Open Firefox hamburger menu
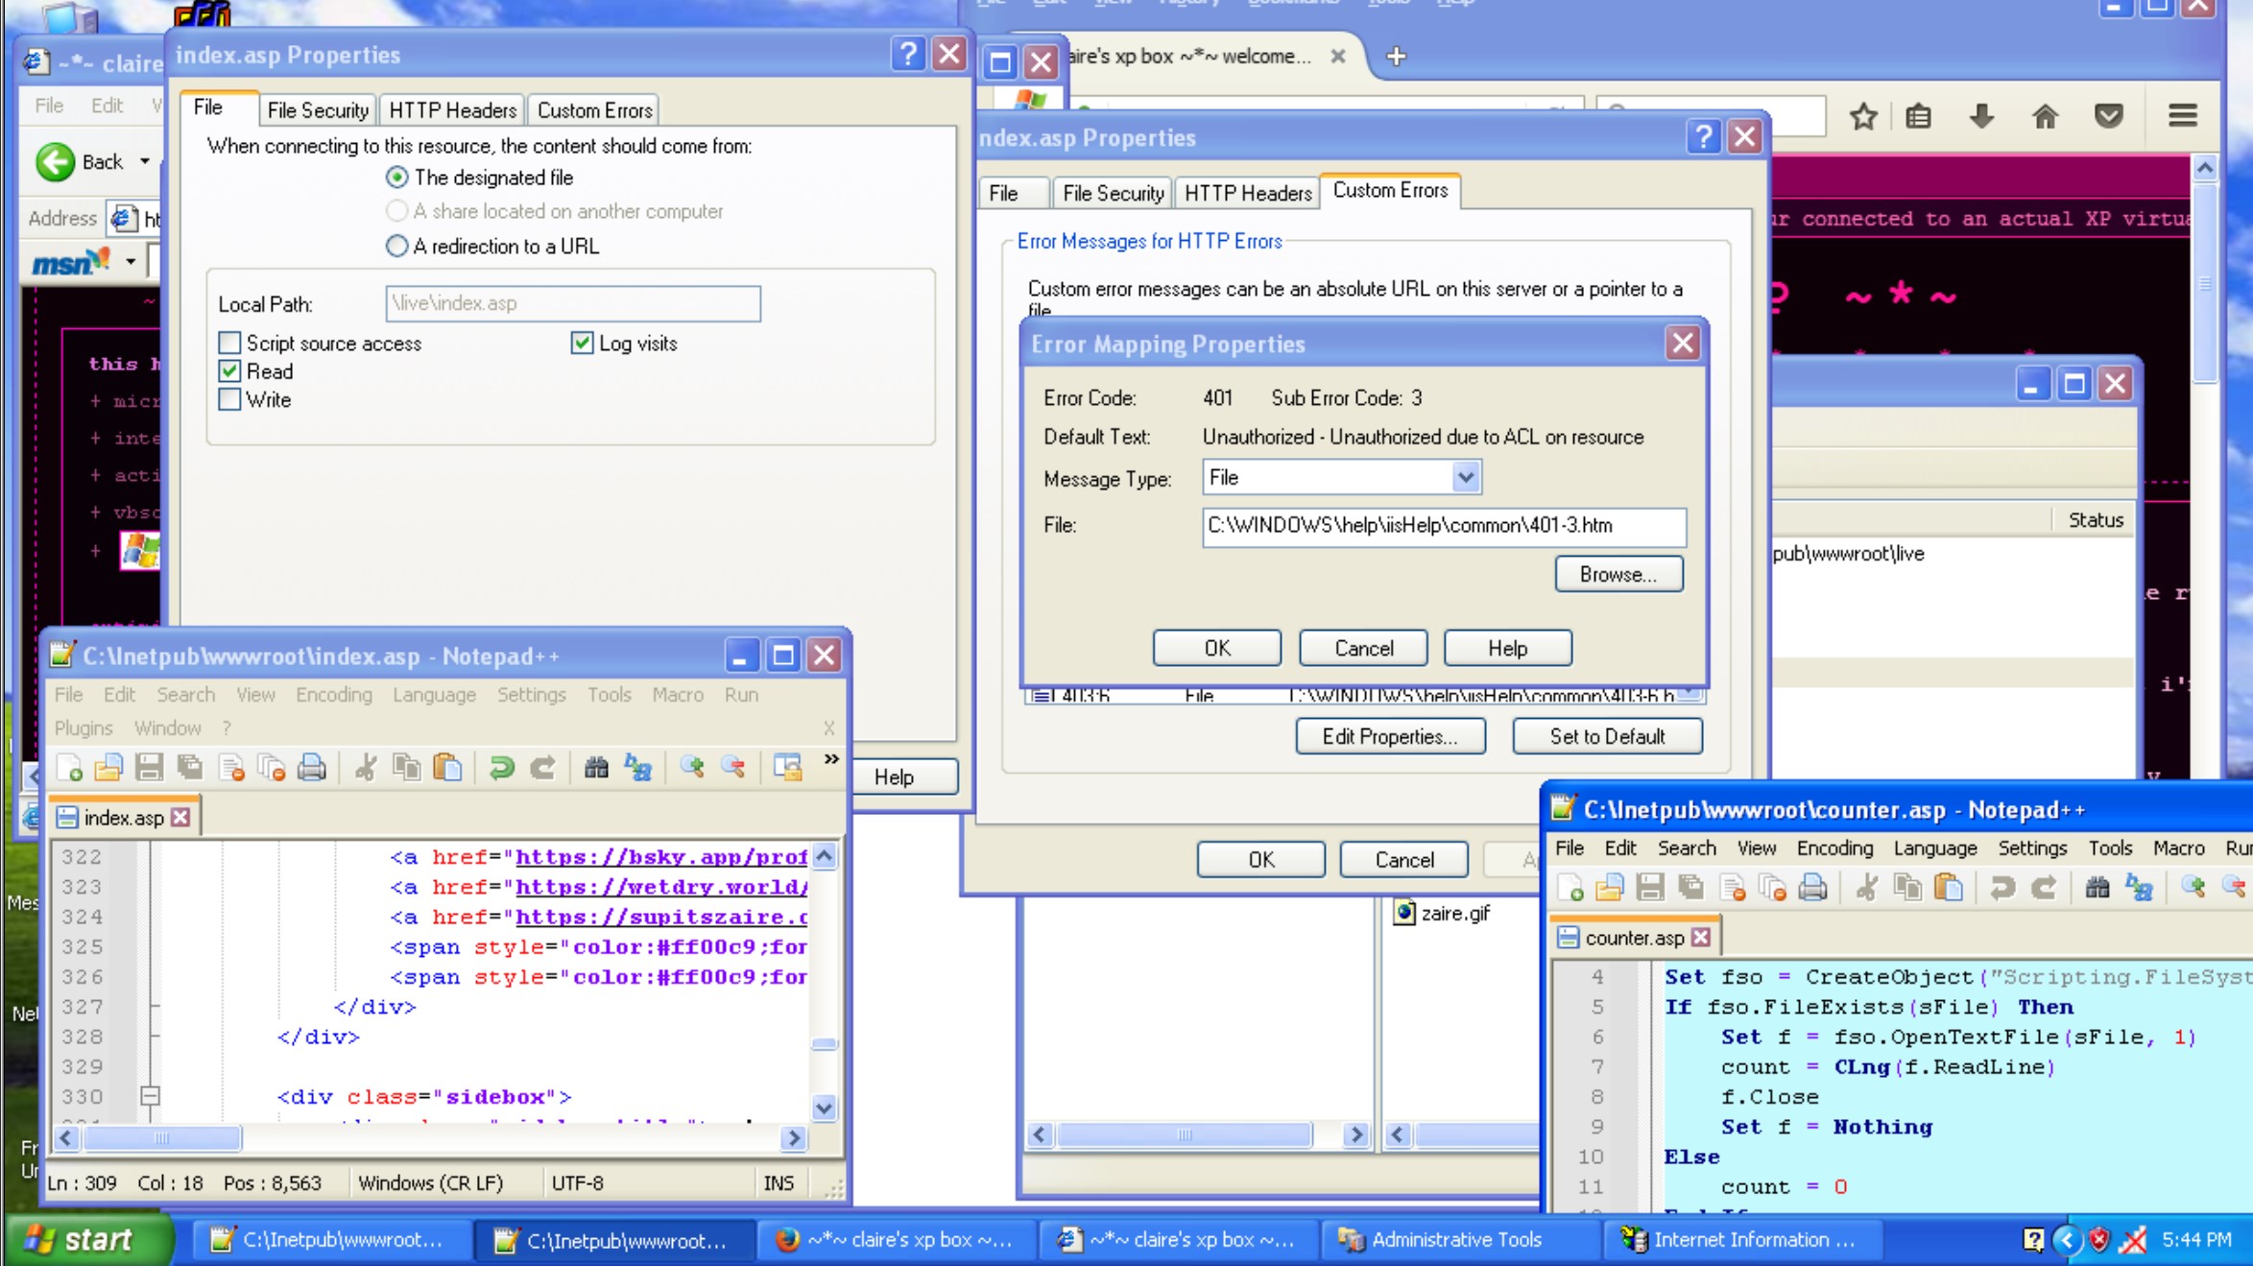This screenshot has height=1266, width=2253. (x=2183, y=116)
